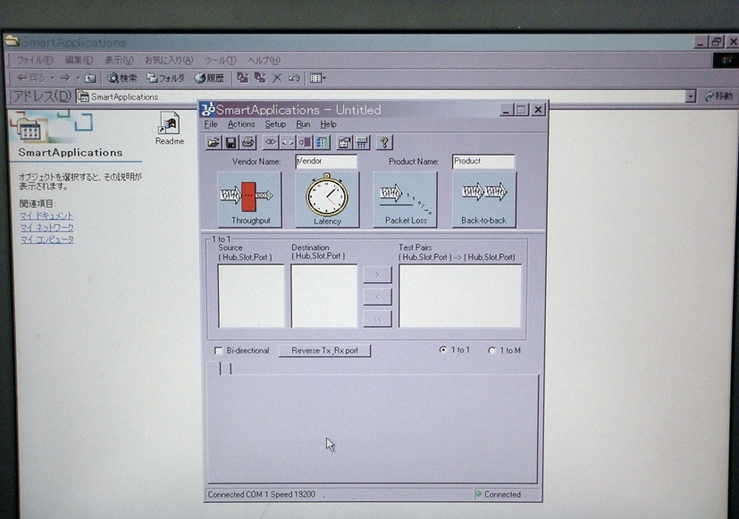The width and height of the screenshot is (739, 519).
Task: Click the Explorer delete X icon
Action: [277, 79]
